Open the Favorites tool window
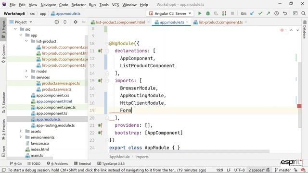The width and height of the screenshot is (308, 173). (x=3, y=130)
